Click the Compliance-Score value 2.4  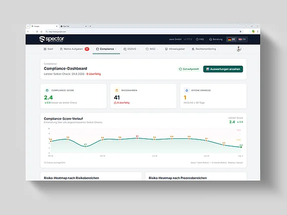[x=48, y=98]
